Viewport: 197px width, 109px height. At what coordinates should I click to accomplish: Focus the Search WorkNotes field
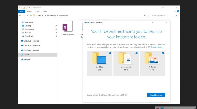(x=164, y=16)
